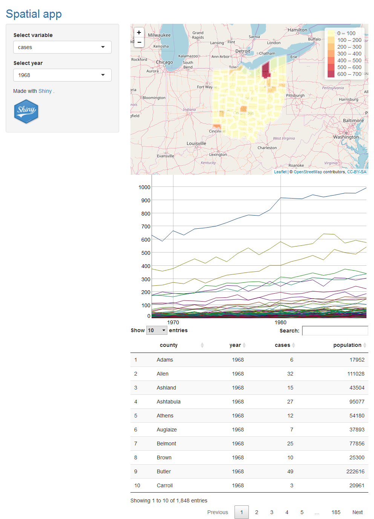
Task: Click the 300 – 400 legend swatch
Action: (331, 54)
